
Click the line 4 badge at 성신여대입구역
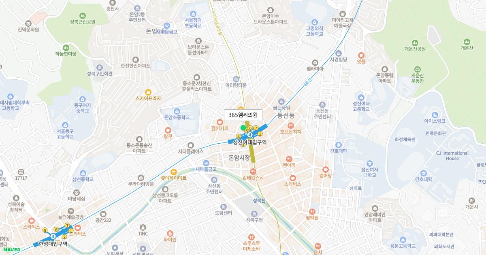[250, 134]
